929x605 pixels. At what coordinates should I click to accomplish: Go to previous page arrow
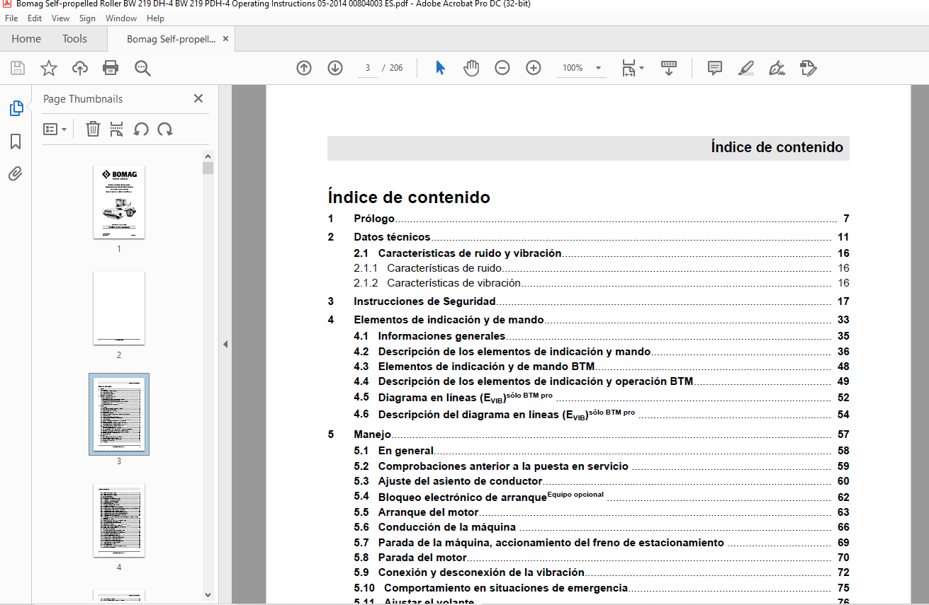304,68
